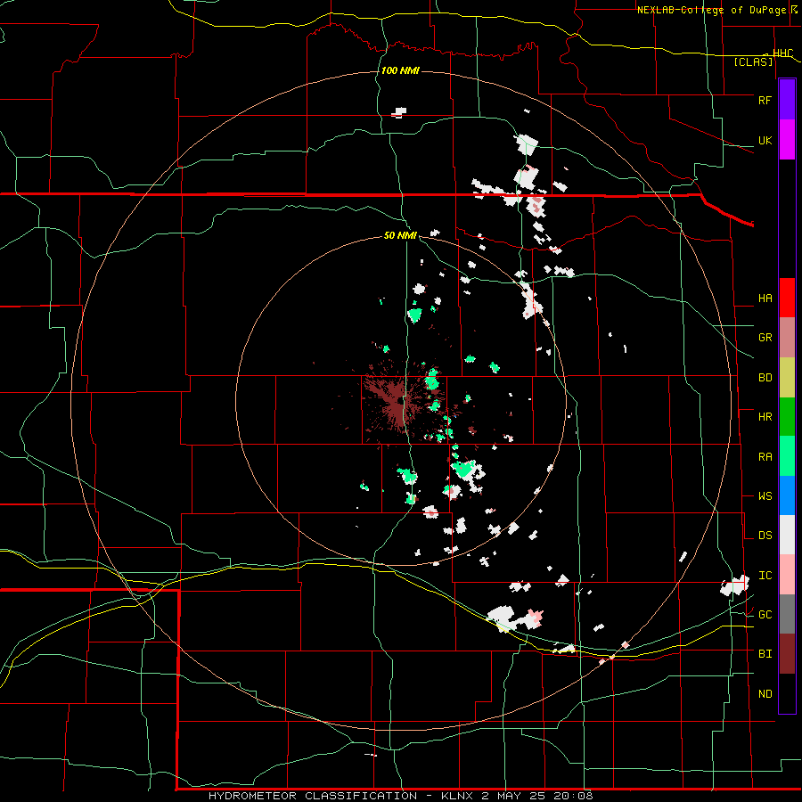Click the HA legend label

click(x=765, y=298)
